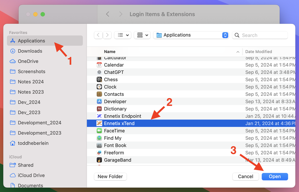Zoom the Login Items & Extensions window
The image size is (299, 192).
[43, 14]
